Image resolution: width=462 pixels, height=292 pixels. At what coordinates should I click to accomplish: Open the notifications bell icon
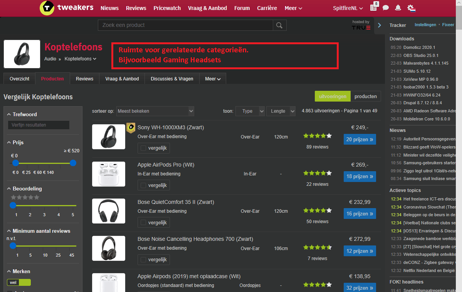click(398, 8)
